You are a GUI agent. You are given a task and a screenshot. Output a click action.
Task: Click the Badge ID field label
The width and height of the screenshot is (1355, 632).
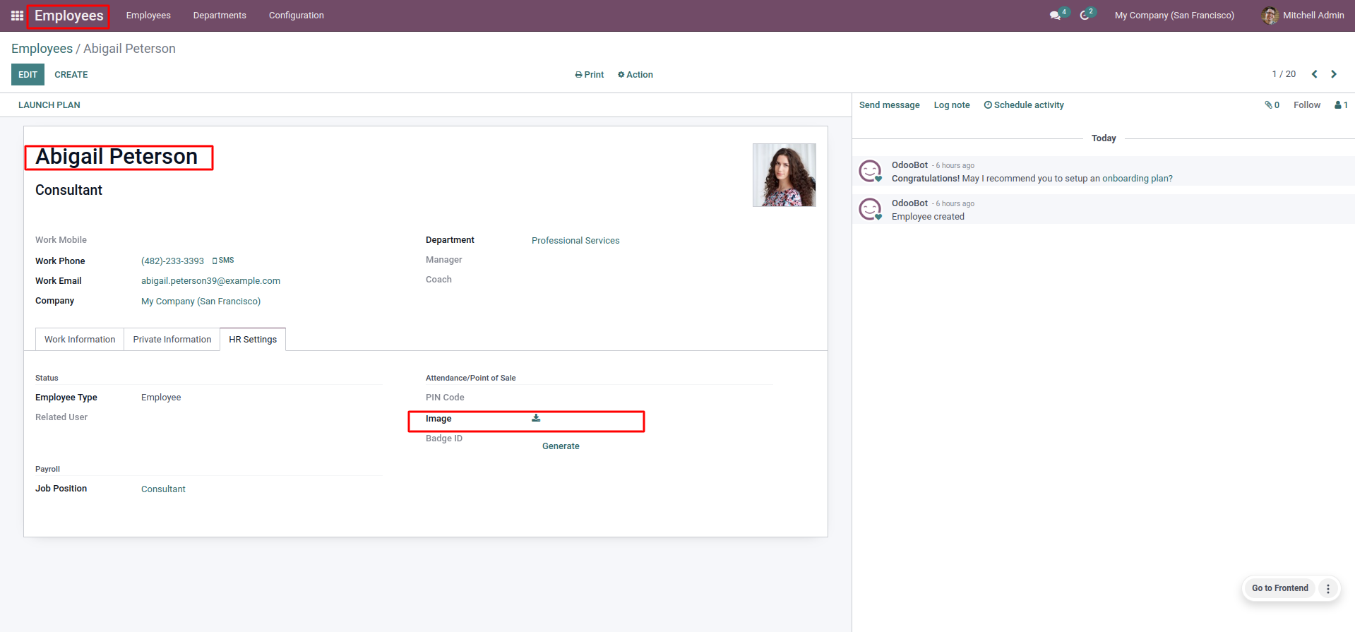click(444, 439)
